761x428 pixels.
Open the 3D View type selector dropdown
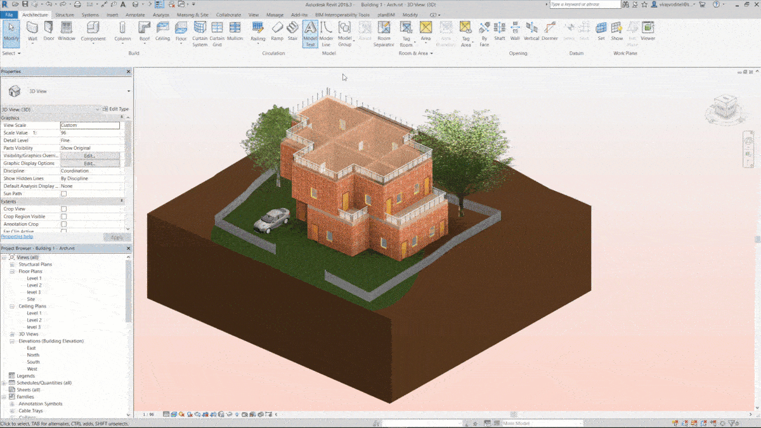129,91
